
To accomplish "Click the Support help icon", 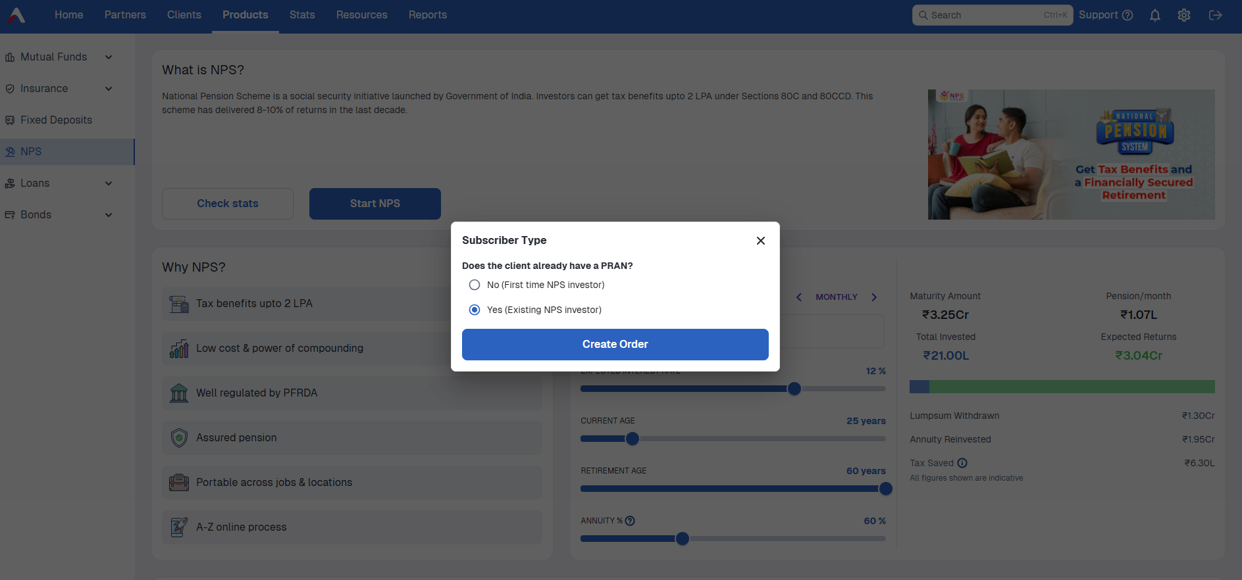I will click(1127, 15).
